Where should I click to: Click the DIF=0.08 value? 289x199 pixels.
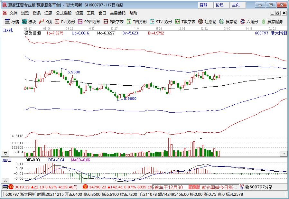click(x=33, y=160)
